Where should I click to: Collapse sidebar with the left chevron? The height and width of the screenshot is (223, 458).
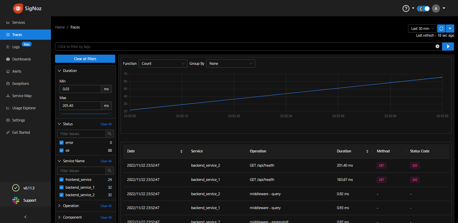pos(25,217)
